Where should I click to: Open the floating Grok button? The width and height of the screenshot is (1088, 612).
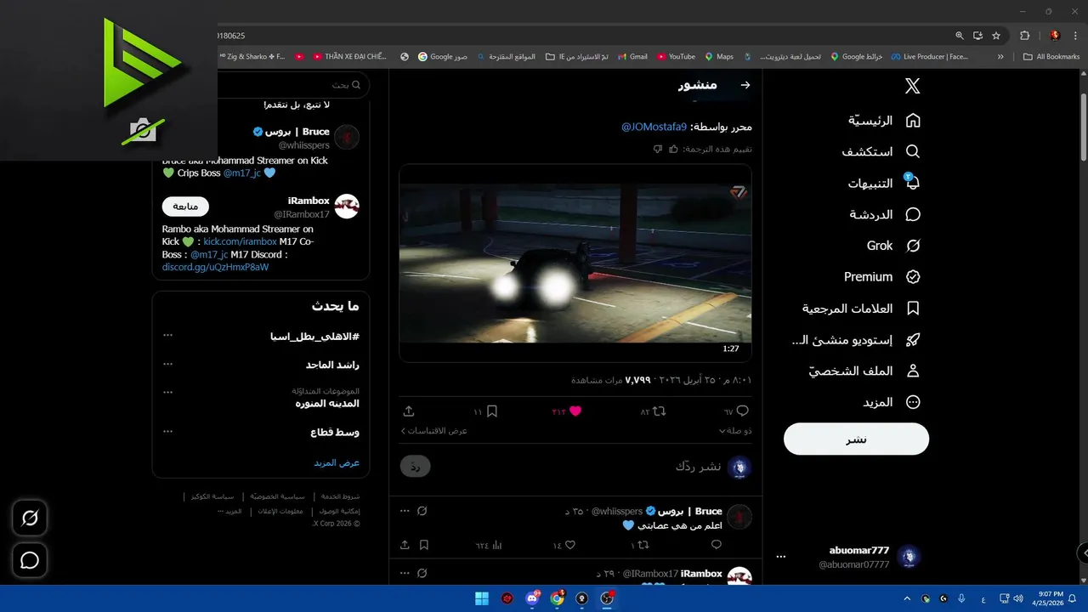pos(30,518)
